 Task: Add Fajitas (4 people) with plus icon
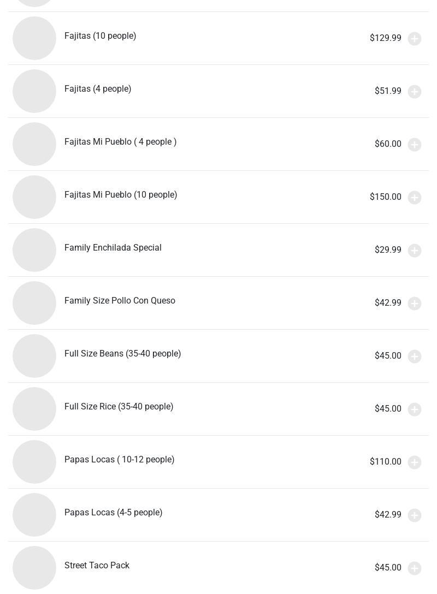[x=414, y=91]
